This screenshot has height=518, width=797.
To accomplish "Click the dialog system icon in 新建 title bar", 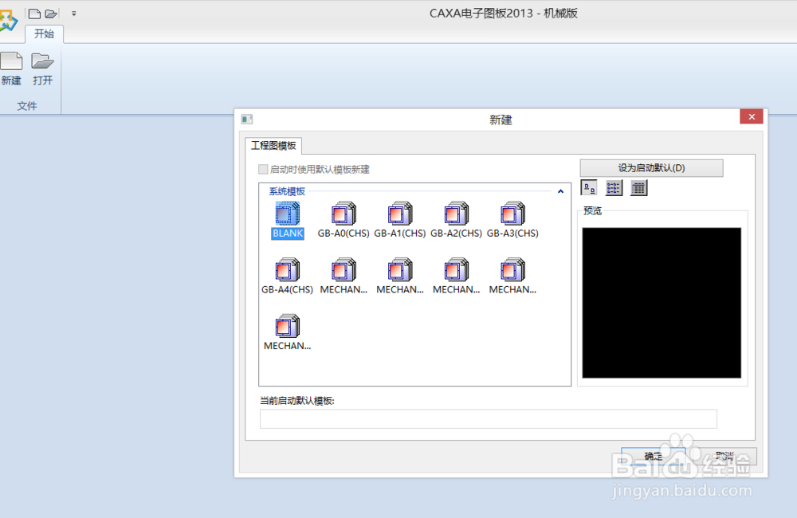I will coord(247,120).
